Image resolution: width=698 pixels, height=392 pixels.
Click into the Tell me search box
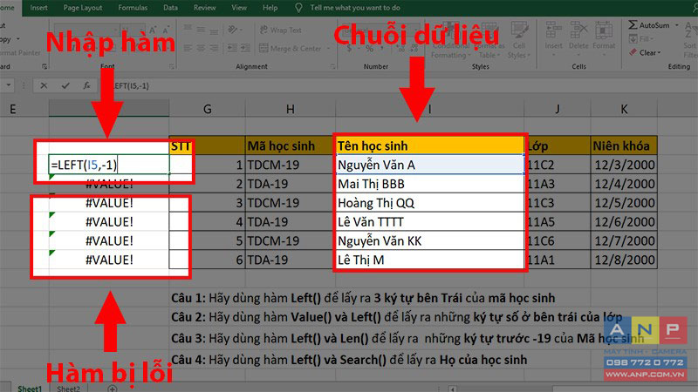[x=355, y=8]
